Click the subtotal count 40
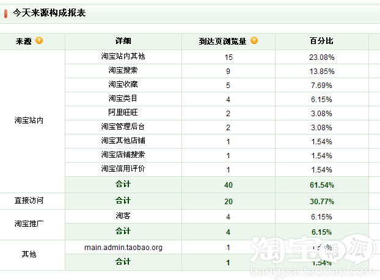This screenshot has width=380, height=280. pyautogui.click(x=228, y=185)
